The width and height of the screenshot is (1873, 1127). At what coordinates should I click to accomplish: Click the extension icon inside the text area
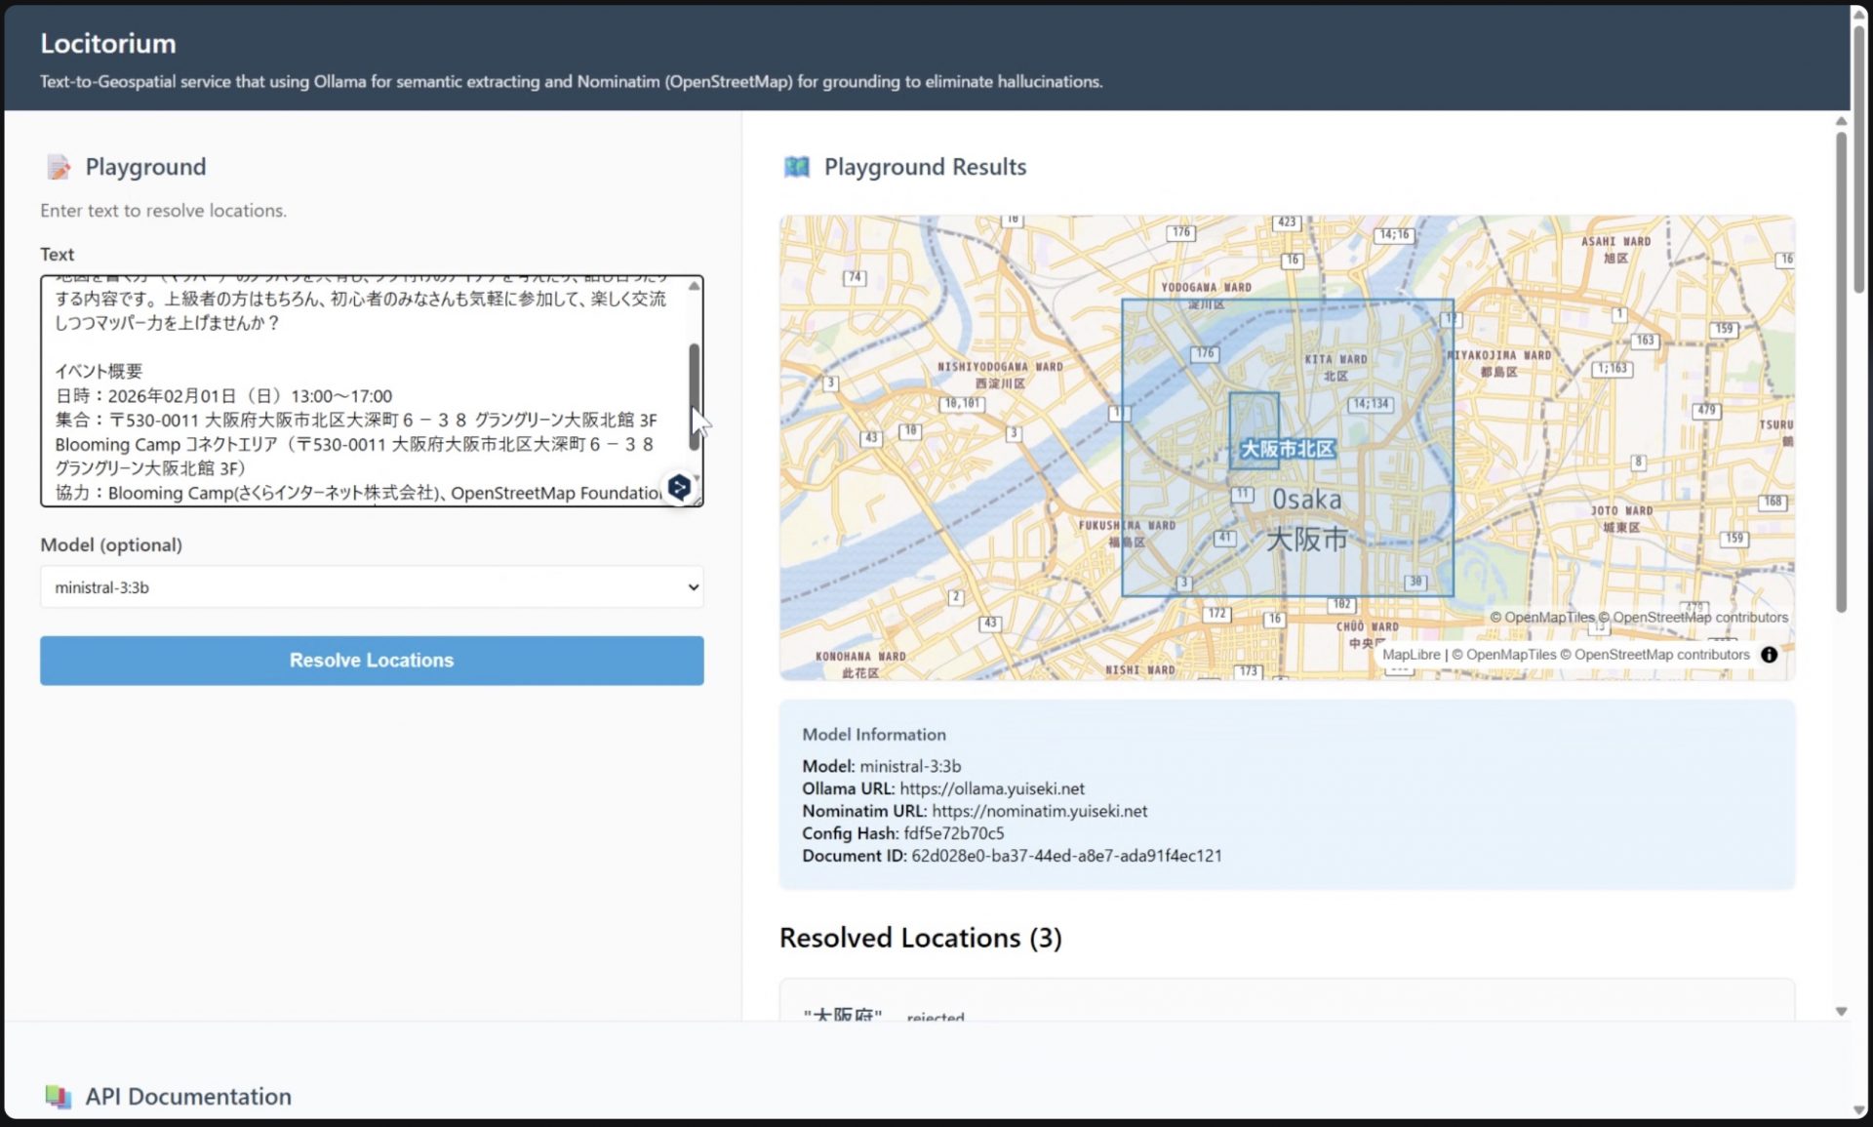pyautogui.click(x=679, y=487)
